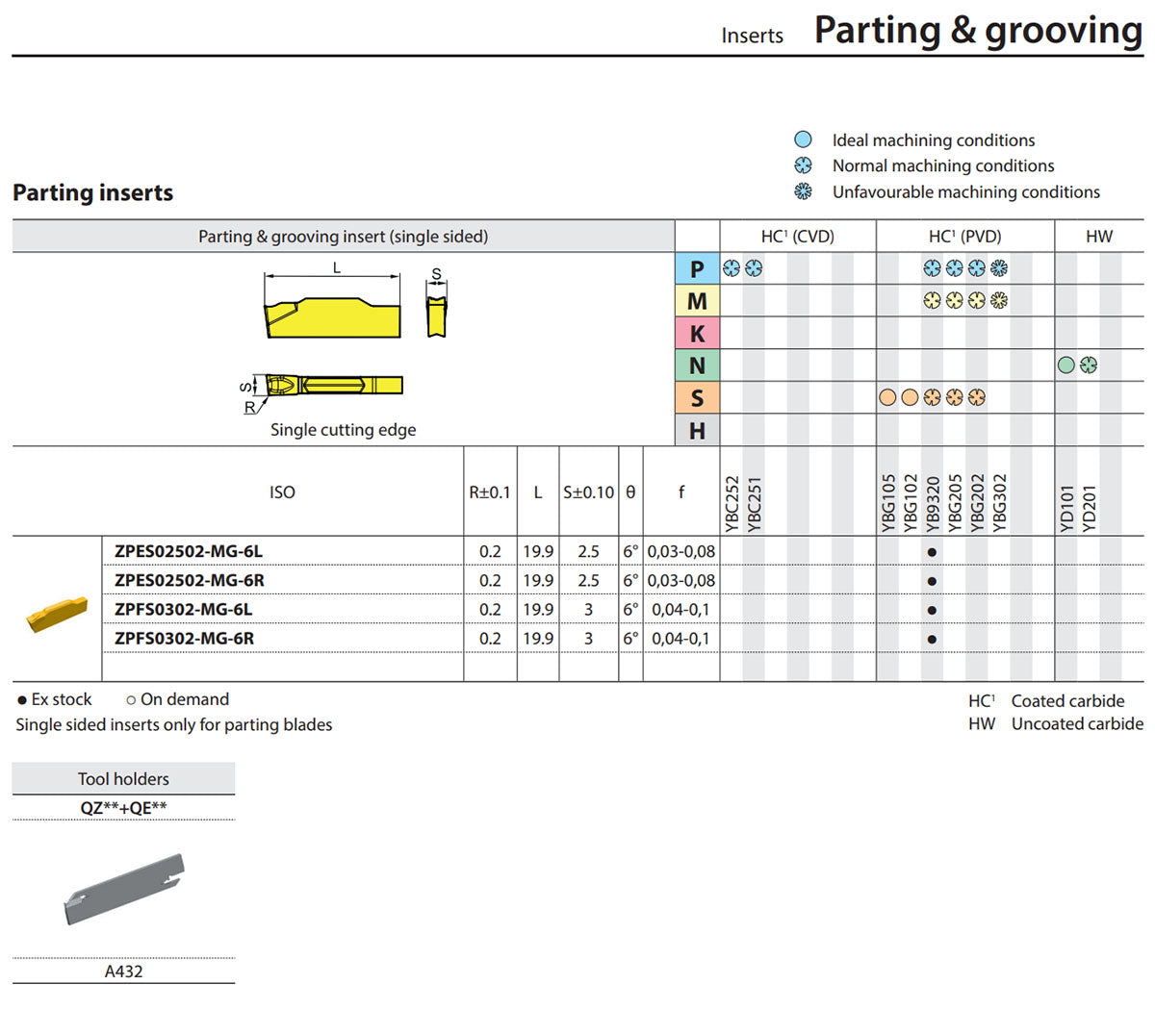This screenshot has height=1009, width=1155.
Task: Click the 2.5 width value for ZPES02502-MG-6R
Action: [x=588, y=580]
